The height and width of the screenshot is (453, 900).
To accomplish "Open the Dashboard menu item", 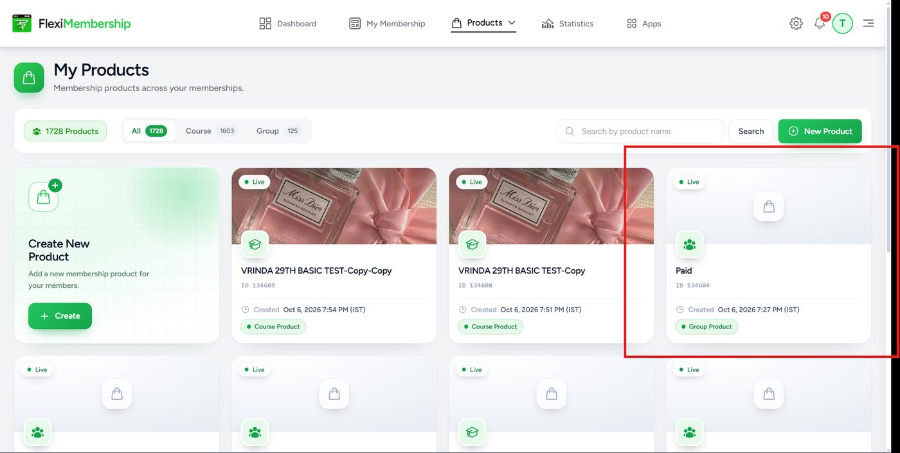I will 287,24.
